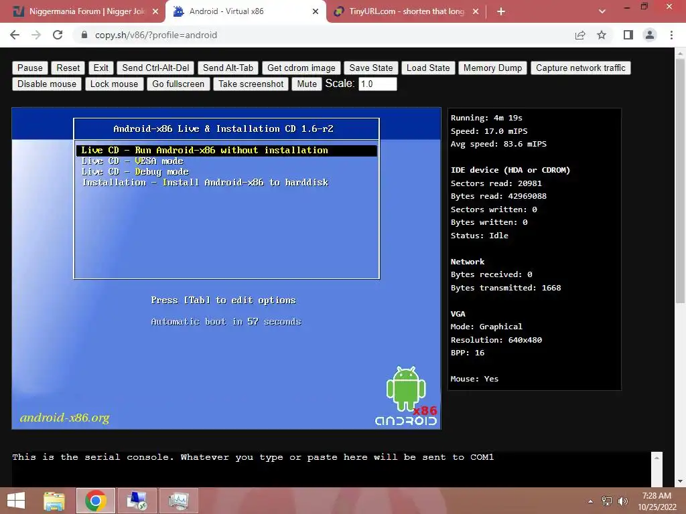Click the volume speaker tray icon

(623, 501)
